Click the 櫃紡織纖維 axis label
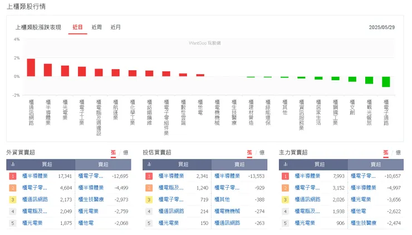This screenshot has width=412, height=235. [x=149, y=112]
